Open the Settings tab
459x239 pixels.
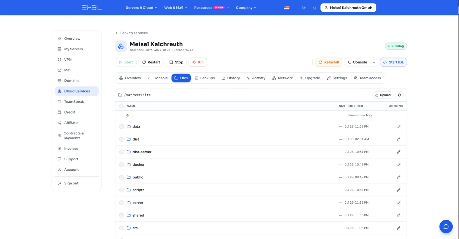pyautogui.click(x=337, y=78)
